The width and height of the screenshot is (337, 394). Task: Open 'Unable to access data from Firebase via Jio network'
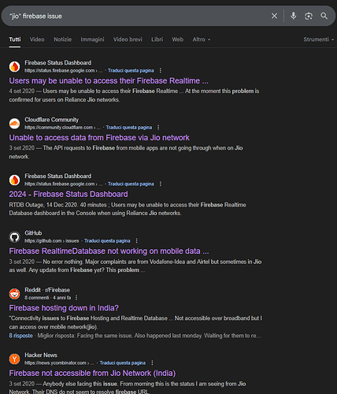coord(99,138)
